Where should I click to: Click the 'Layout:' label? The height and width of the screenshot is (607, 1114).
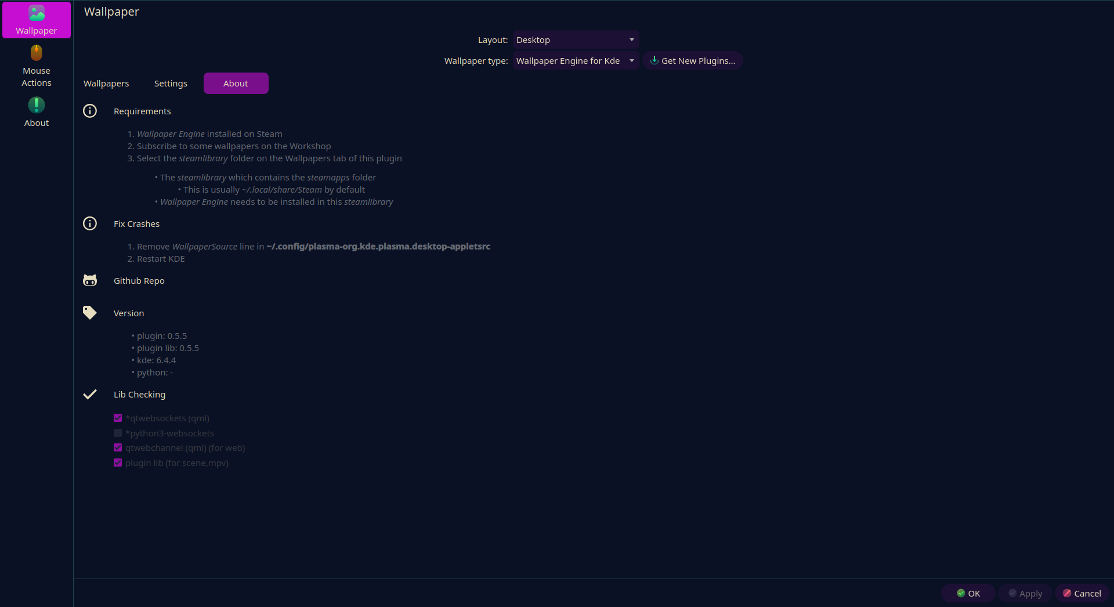click(493, 40)
